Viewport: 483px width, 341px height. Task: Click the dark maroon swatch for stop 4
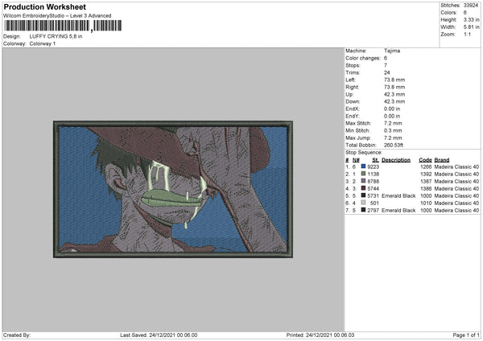point(364,188)
